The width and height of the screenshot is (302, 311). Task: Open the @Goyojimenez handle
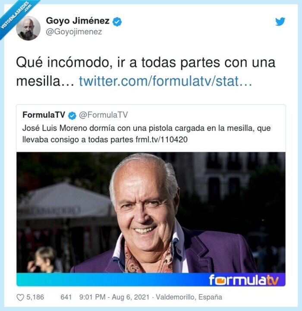(74, 32)
